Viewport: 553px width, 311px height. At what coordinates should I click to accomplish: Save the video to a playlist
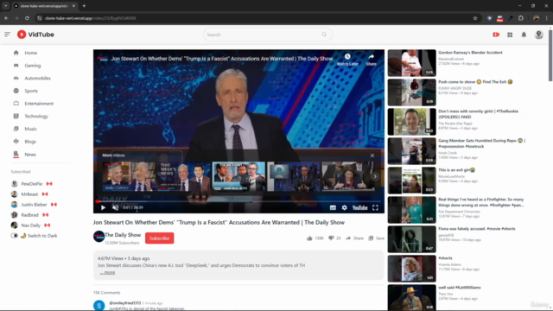tap(377, 238)
